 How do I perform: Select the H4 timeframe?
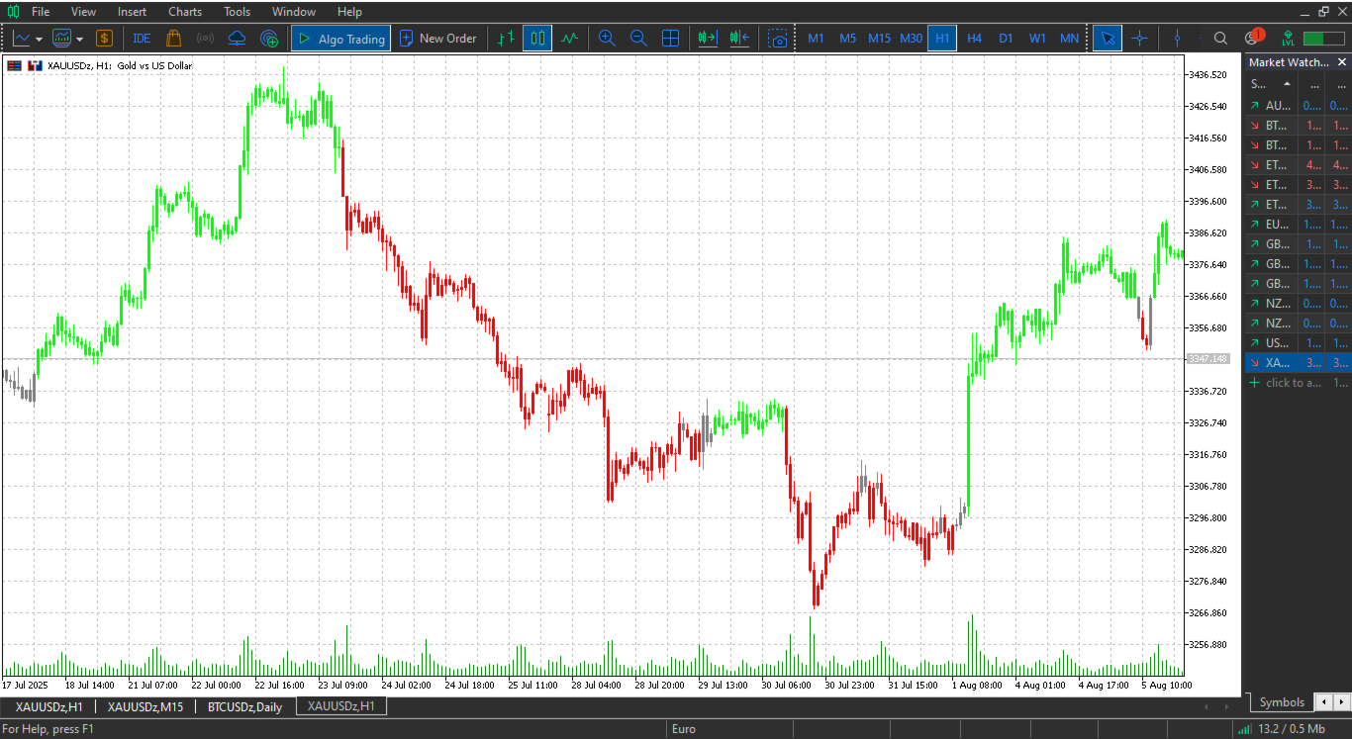click(x=974, y=39)
